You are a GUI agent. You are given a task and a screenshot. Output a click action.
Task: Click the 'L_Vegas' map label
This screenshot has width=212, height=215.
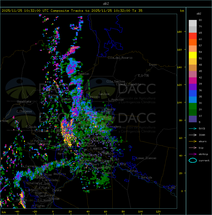coord(30,144)
